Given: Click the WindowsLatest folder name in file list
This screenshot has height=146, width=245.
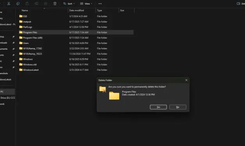Looking at the screenshot, I should pos(31,70).
